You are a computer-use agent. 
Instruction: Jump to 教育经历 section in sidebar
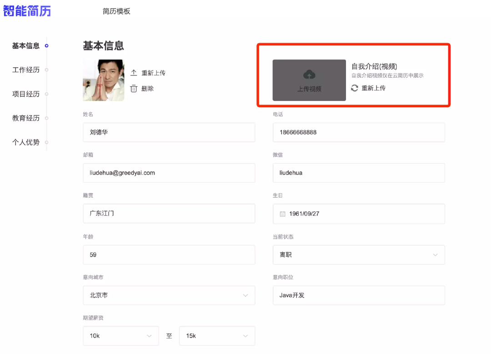coord(26,118)
